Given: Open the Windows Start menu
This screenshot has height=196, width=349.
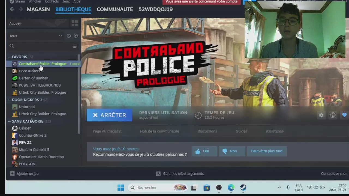Looking at the screenshot, I should pyautogui.click(x=121, y=188).
